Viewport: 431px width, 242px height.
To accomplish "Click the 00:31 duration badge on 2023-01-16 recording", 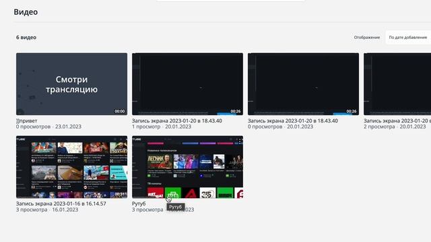I will 120,194.
